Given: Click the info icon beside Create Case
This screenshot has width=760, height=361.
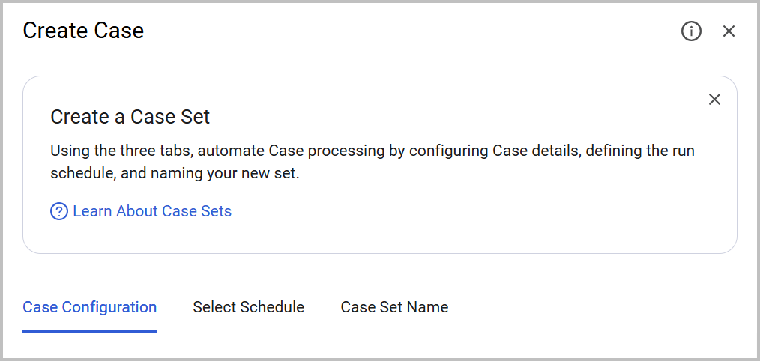Looking at the screenshot, I should tap(691, 31).
